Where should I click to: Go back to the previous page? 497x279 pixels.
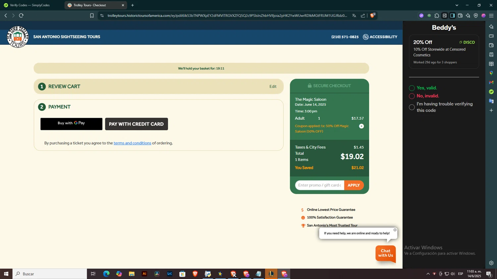(6, 16)
